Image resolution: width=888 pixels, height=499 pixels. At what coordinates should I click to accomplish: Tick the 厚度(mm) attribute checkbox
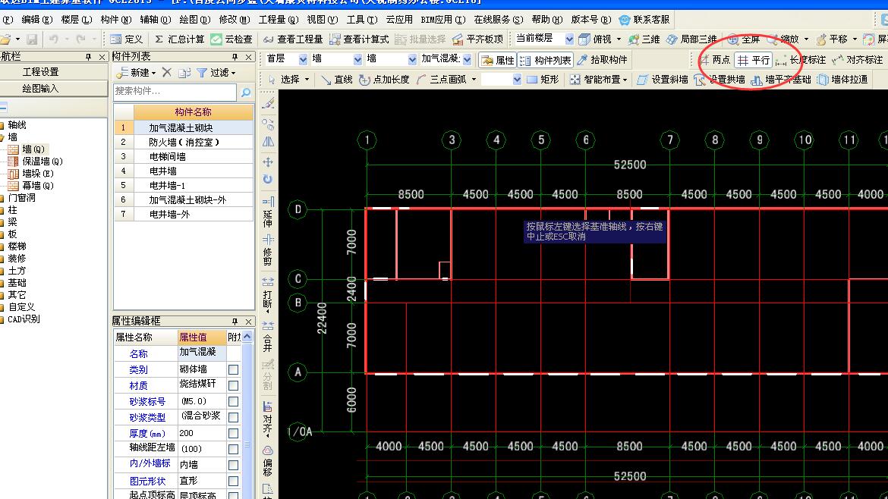pos(233,433)
